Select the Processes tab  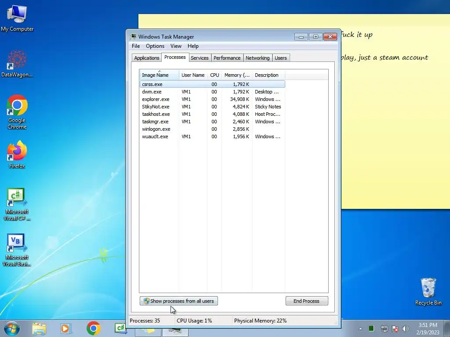point(175,57)
